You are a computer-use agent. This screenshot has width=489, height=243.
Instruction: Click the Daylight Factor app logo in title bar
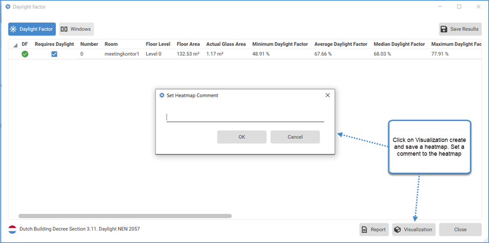pos(8,7)
